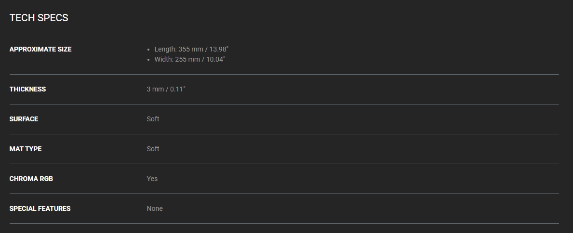Click the Soft value in the SURFACE row
573x233 pixels.
coord(153,119)
